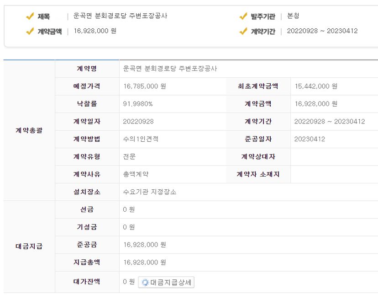Image resolution: width=378 pixels, height=295 pixels.
Task: Click 본청 next to 발주기관
Action: 293,16
